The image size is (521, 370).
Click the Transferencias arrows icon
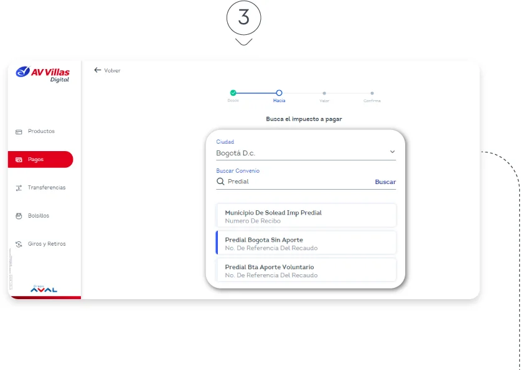click(x=19, y=188)
